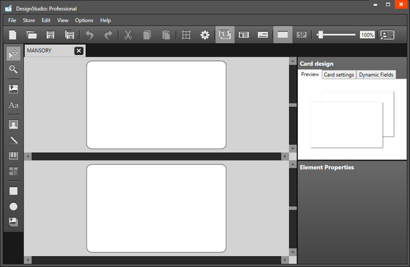Choose the line drawing tool

coord(13,140)
